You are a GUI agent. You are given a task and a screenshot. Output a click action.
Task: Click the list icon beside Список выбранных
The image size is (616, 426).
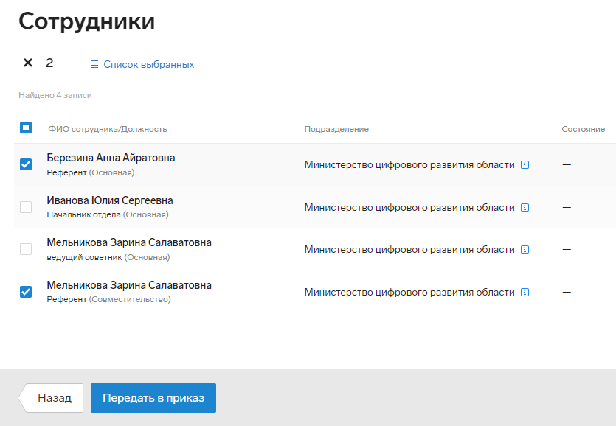click(x=94, y=64)
